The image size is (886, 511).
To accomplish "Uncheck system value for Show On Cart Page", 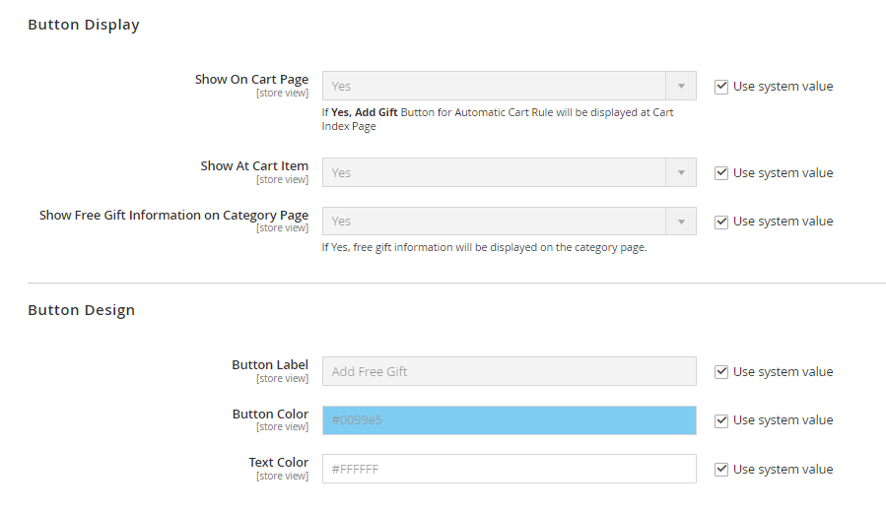I will point(721,87).
